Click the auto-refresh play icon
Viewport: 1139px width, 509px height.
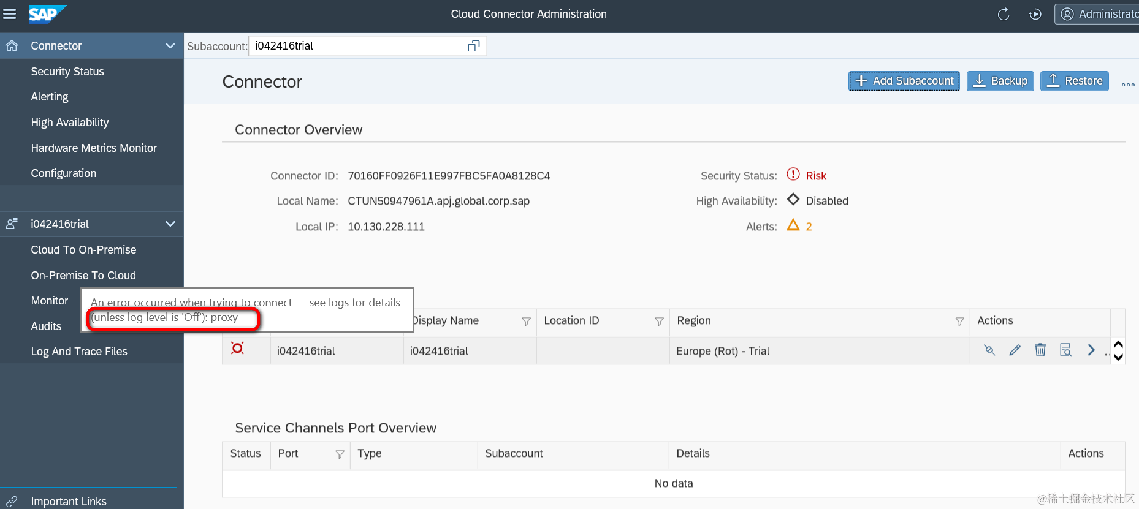tap(1035, 14)
